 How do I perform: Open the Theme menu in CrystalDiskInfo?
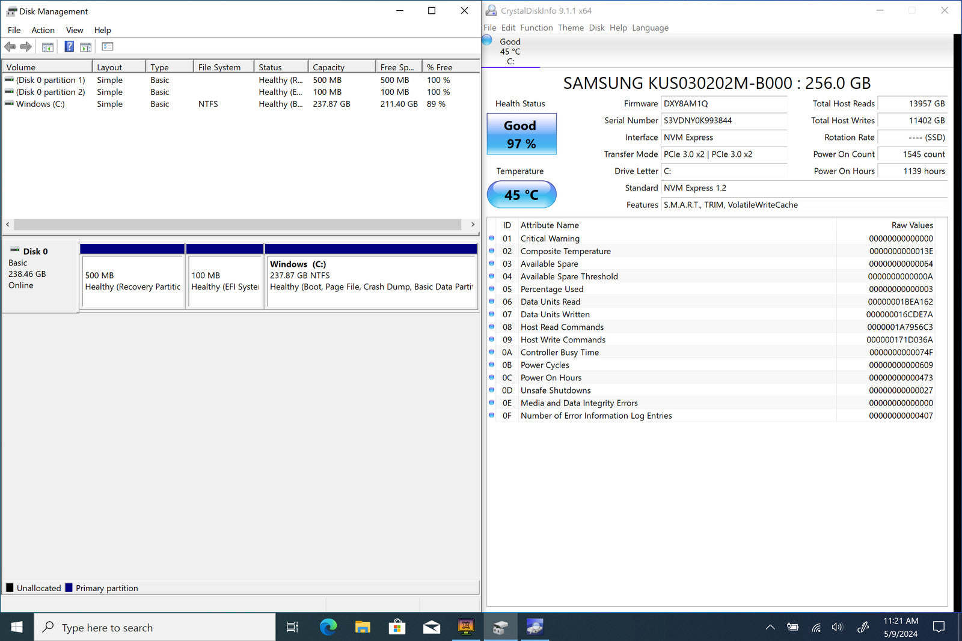(x=571, y=28)
